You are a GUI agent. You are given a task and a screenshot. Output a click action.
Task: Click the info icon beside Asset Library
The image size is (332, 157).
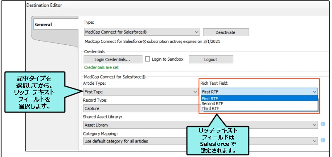(x=323, y=124)
